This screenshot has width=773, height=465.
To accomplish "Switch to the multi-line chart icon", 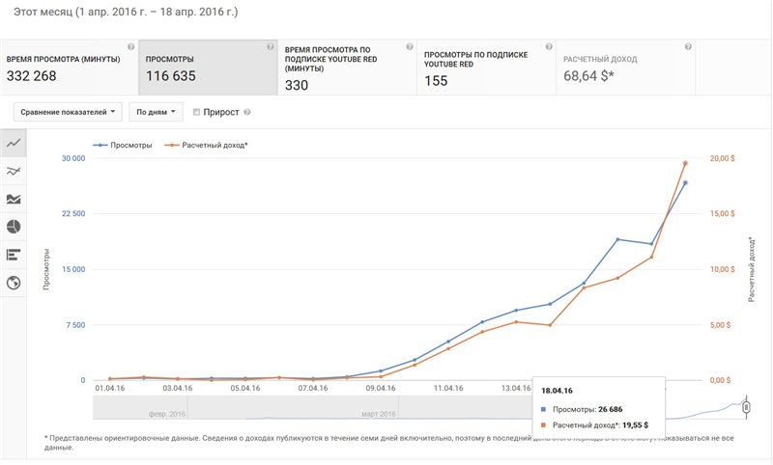I will tap(14, 171).
